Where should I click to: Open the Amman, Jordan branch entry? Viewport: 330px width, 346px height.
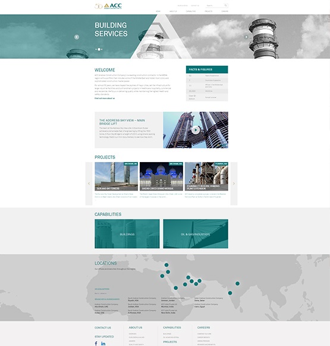pyautogui.click(x=173, y=299)
